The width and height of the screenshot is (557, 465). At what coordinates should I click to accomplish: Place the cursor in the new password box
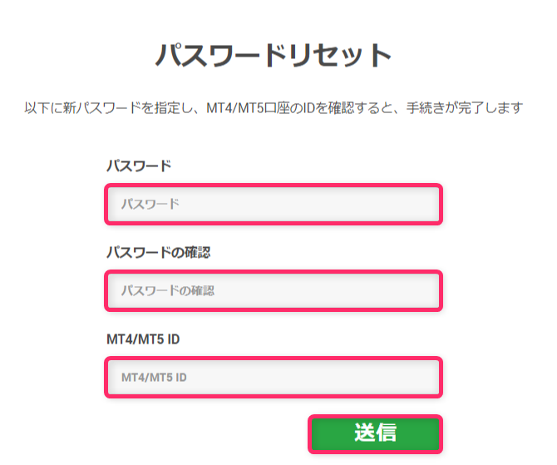pos(274,204)
